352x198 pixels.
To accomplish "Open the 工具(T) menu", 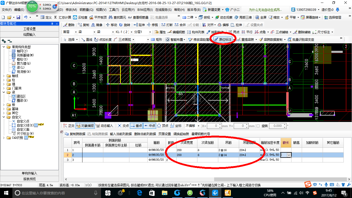I will click(x=114, y=10).
